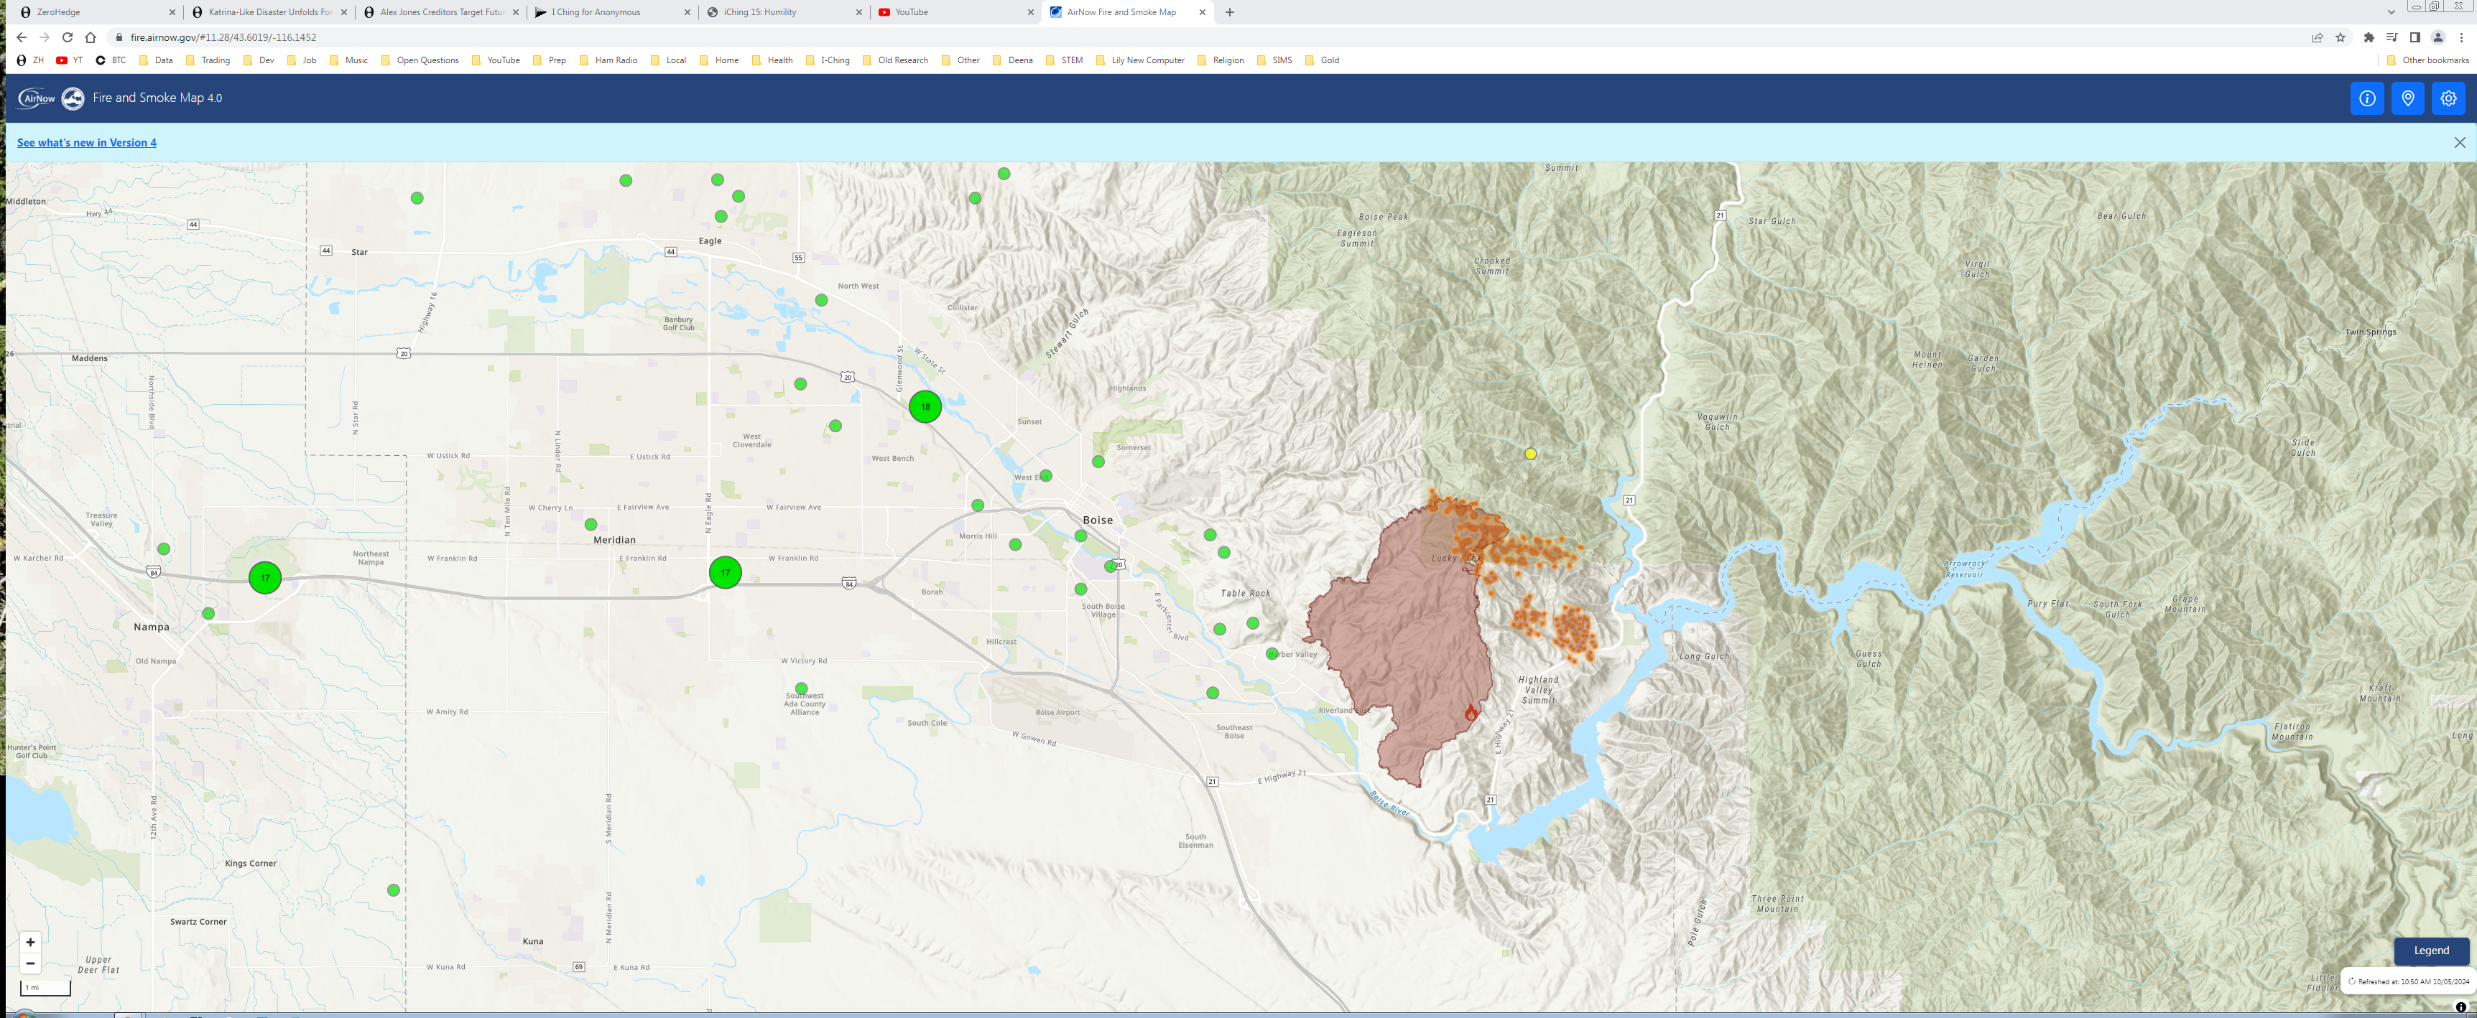Expand the tab search chevron

point(2391,12)
